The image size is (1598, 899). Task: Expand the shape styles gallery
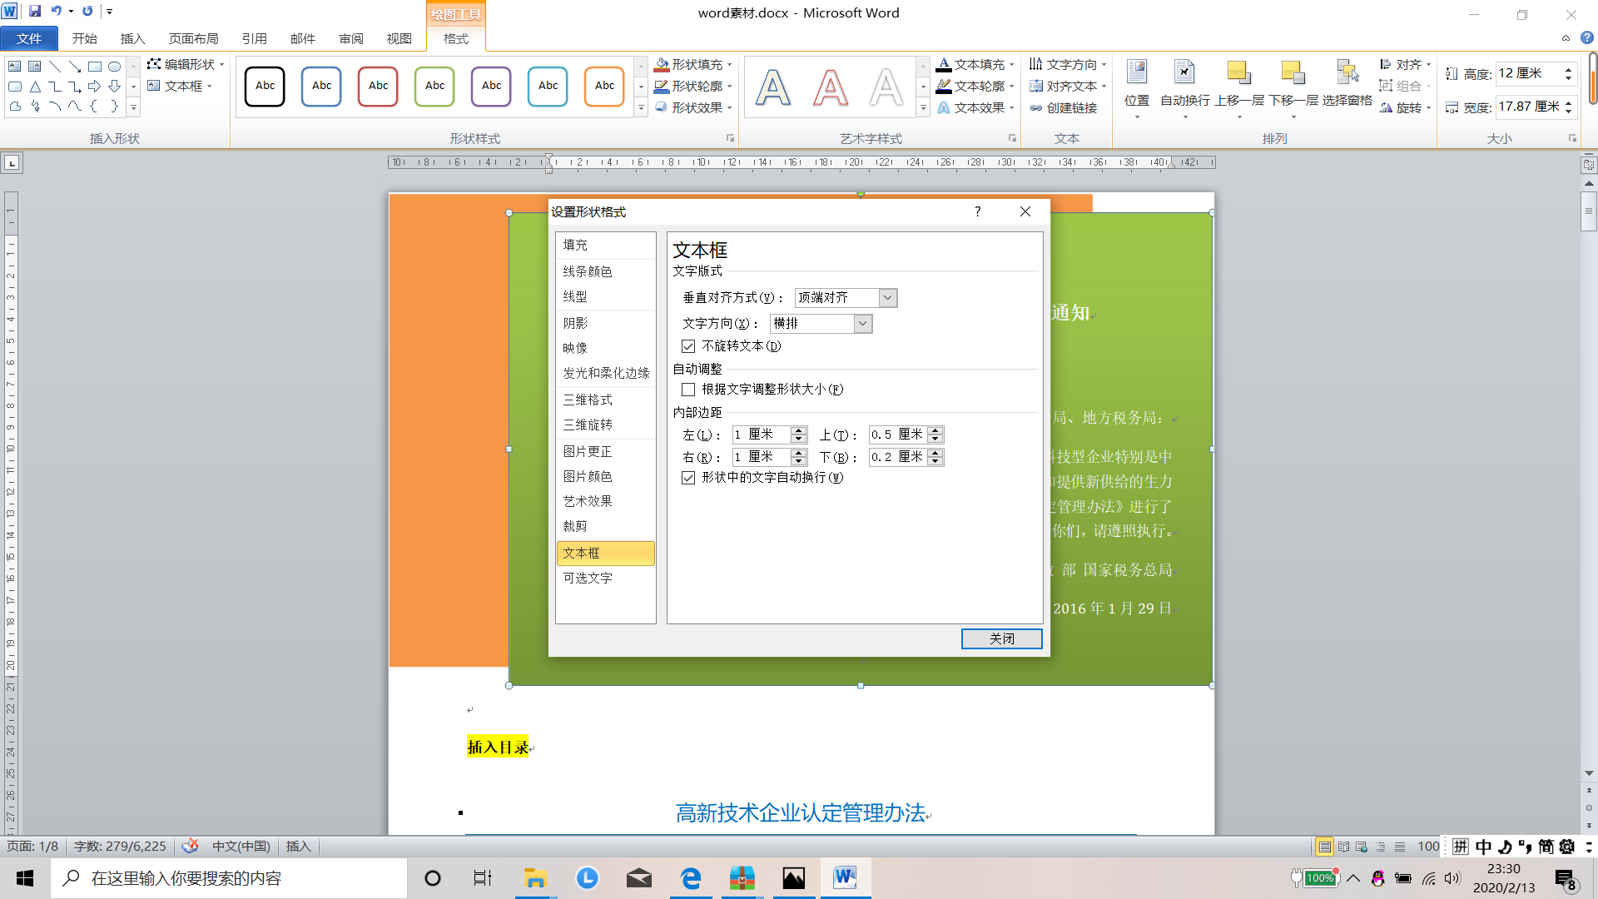641,107
